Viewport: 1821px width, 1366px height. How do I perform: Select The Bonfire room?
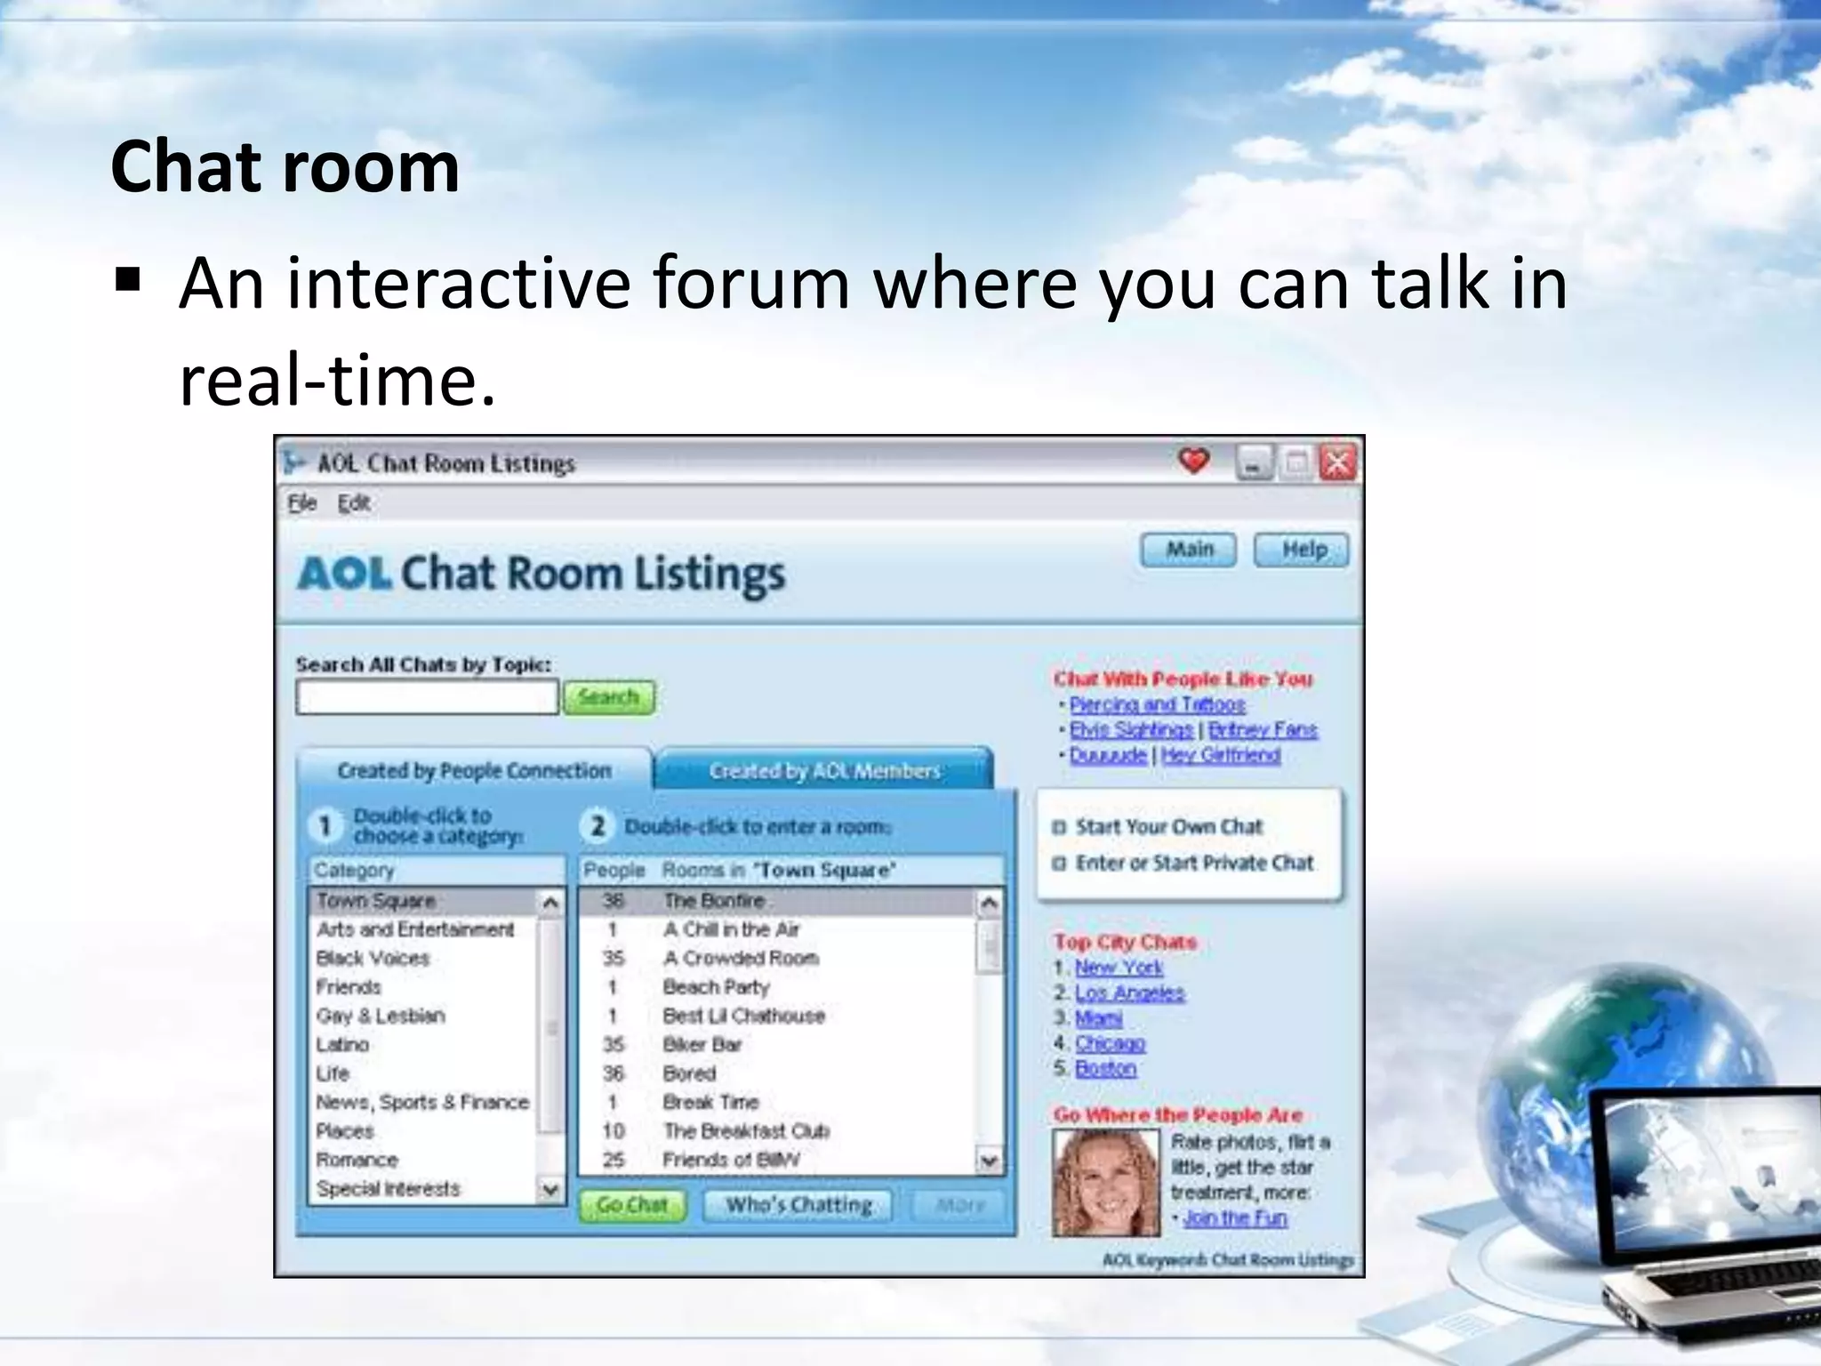click(x=778, y=901)
